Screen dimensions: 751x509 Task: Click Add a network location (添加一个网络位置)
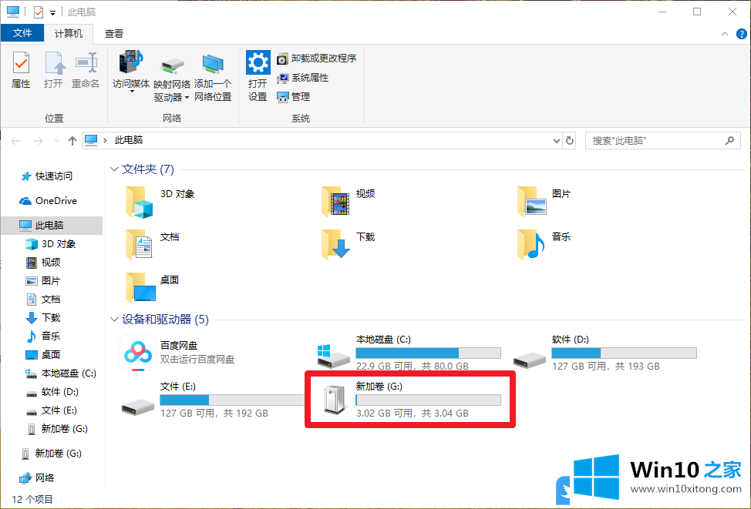tap(213, 78)
